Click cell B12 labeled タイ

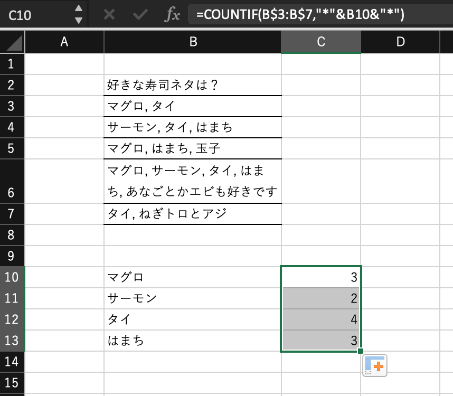(x=193, y=319)
